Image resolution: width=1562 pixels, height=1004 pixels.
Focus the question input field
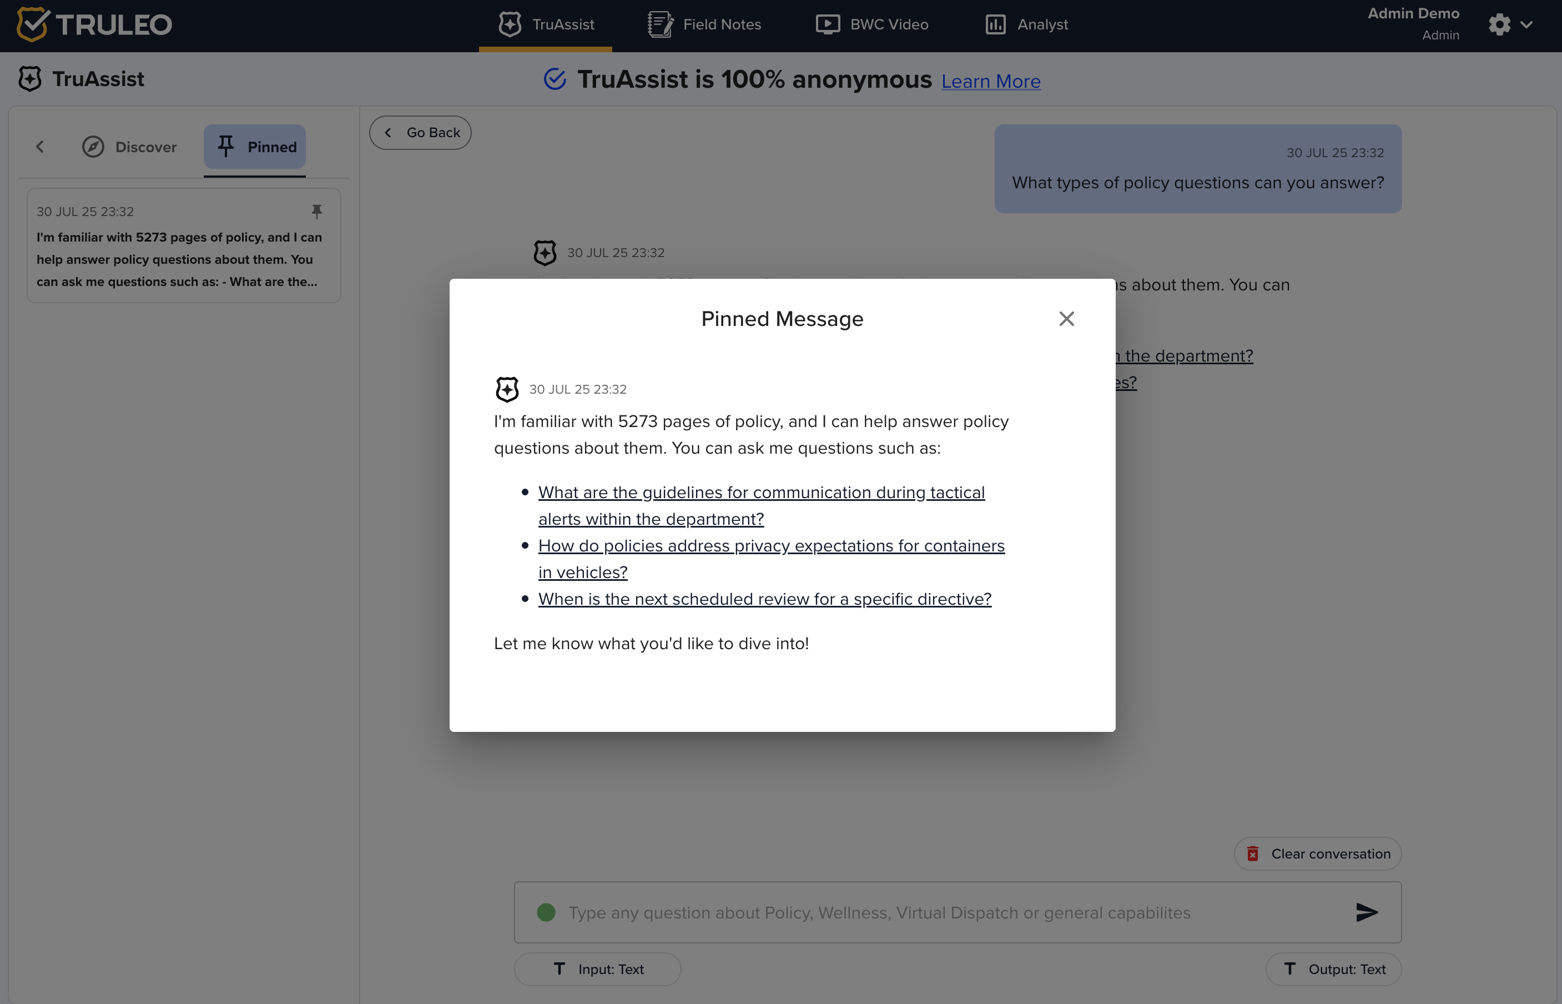pyautogui.click(x=958, y=912)
